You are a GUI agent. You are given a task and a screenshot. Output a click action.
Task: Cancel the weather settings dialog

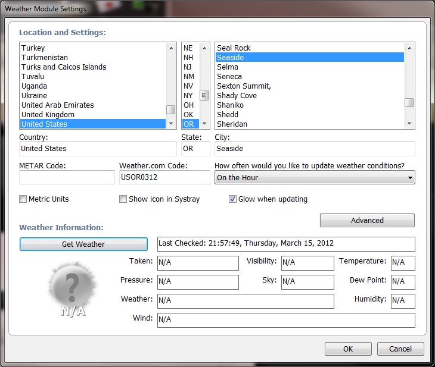(x=400, y=349)
